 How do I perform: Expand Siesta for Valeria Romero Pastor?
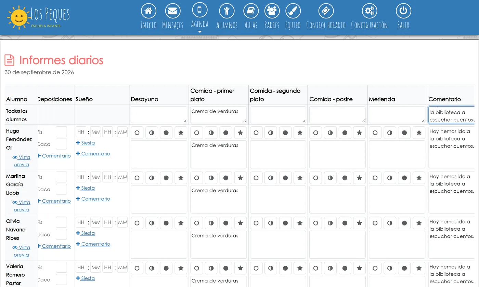(x=86, y=278)
